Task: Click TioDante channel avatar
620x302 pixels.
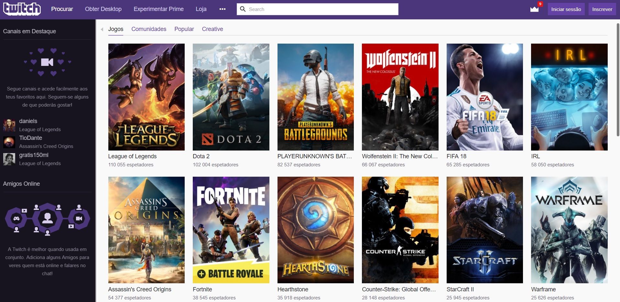Action: click(9, 142)
